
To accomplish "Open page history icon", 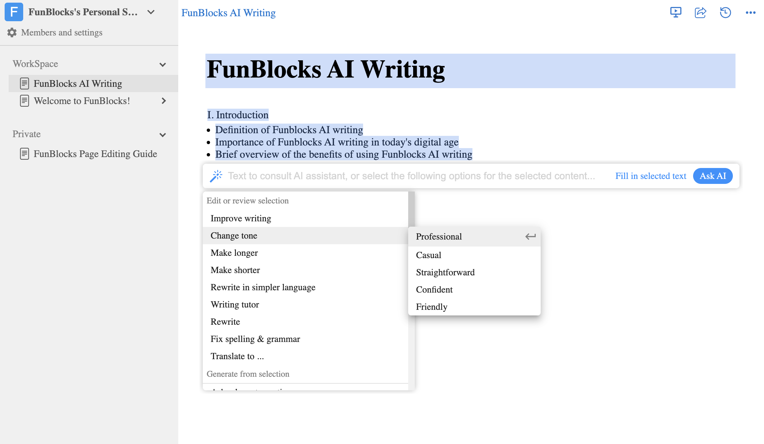I will coord(726,12).
